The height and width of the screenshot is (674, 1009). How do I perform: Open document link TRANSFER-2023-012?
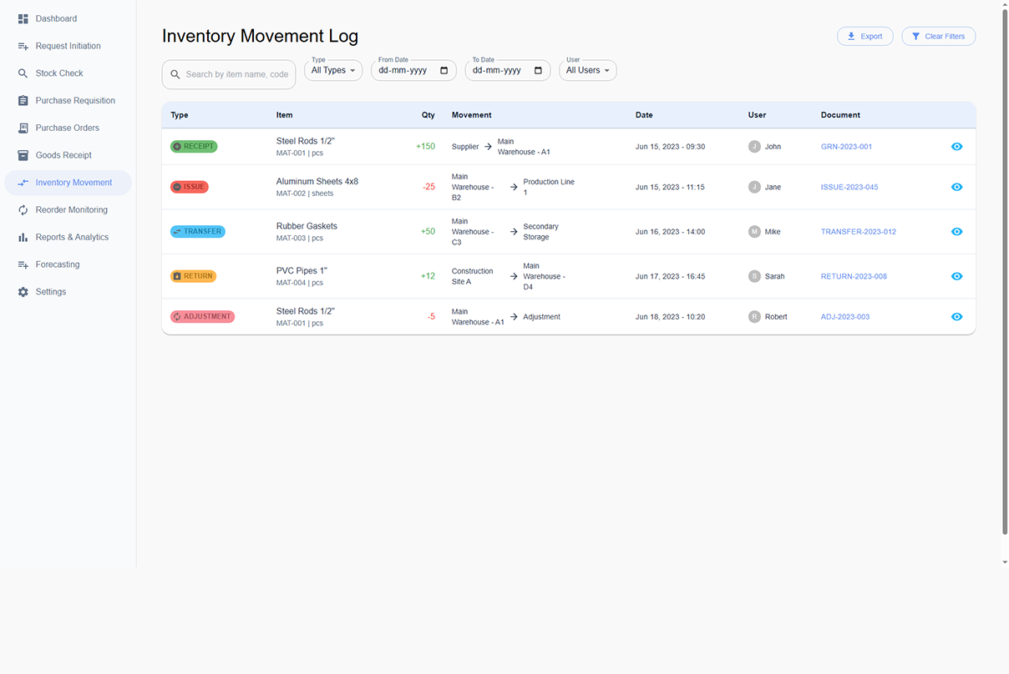[x=859, y=232]
